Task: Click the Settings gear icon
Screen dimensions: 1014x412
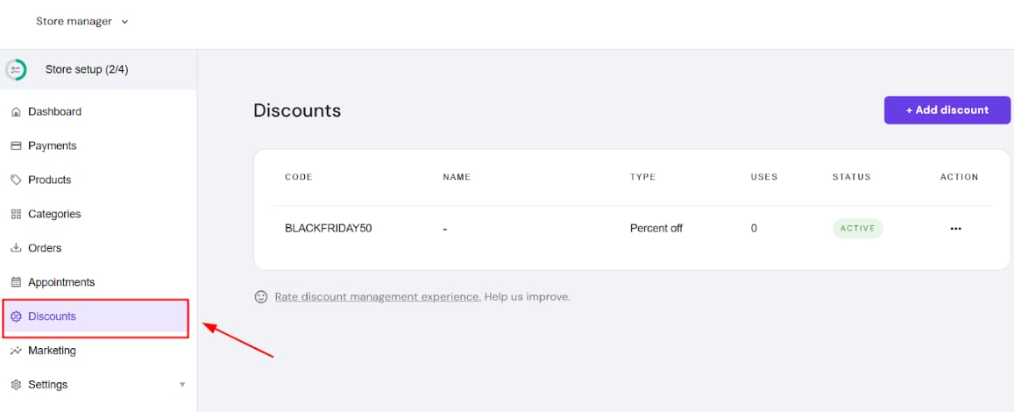Action: coord(16,385)
